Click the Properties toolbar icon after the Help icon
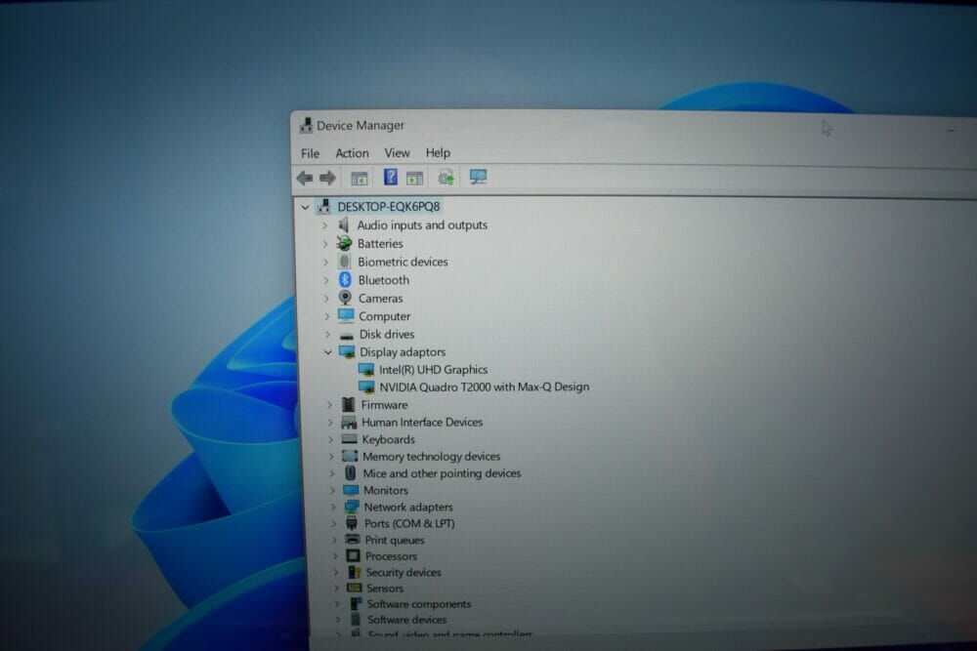The height and width of the screenshot is (651, 977). pos(414,179)
